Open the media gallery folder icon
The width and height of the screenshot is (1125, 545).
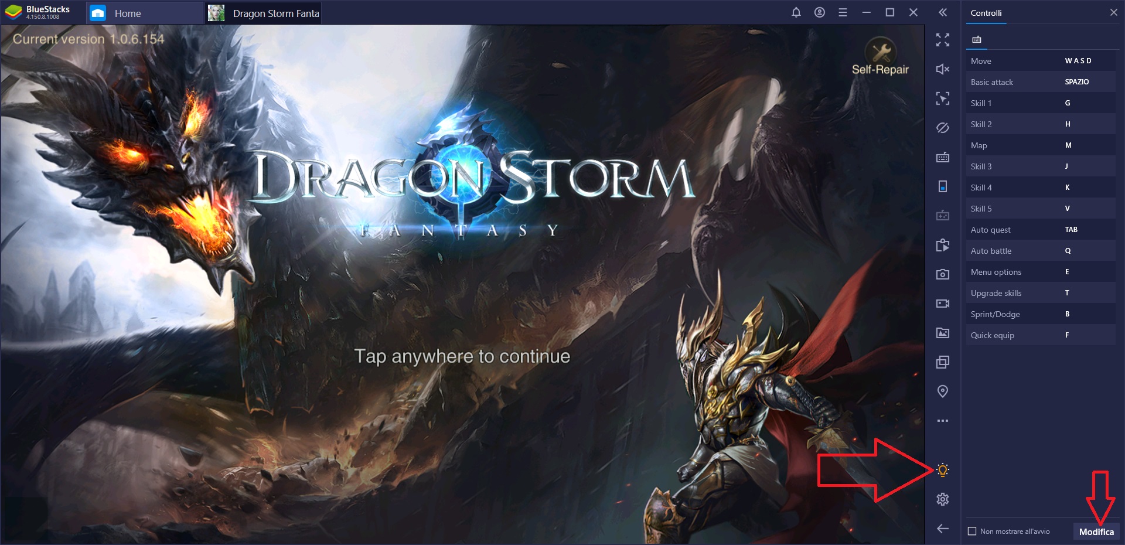(x=942, y=333)
